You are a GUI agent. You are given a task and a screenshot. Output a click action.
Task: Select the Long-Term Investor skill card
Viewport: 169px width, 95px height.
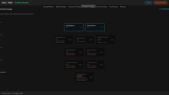(x=74, y=65)
